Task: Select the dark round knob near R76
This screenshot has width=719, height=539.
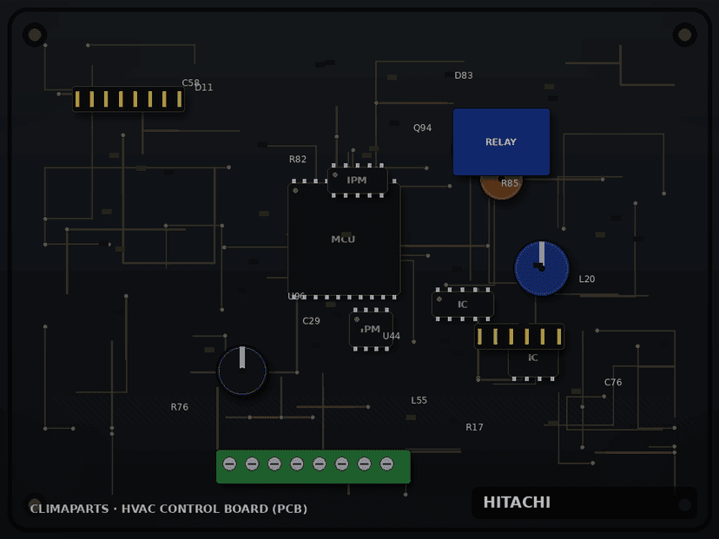Action: coord(242,371)
